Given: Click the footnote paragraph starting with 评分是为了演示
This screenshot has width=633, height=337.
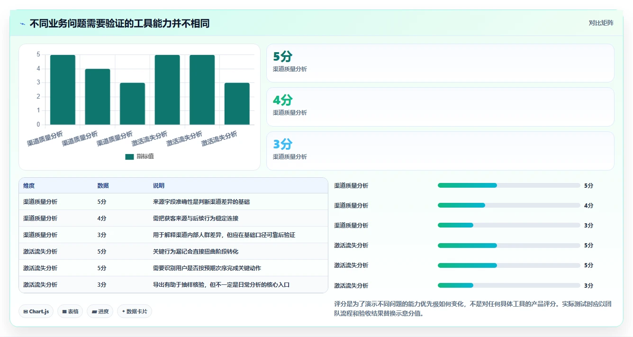Looking at the screenshot, I should pyautogui.click(x=473, y=309).
